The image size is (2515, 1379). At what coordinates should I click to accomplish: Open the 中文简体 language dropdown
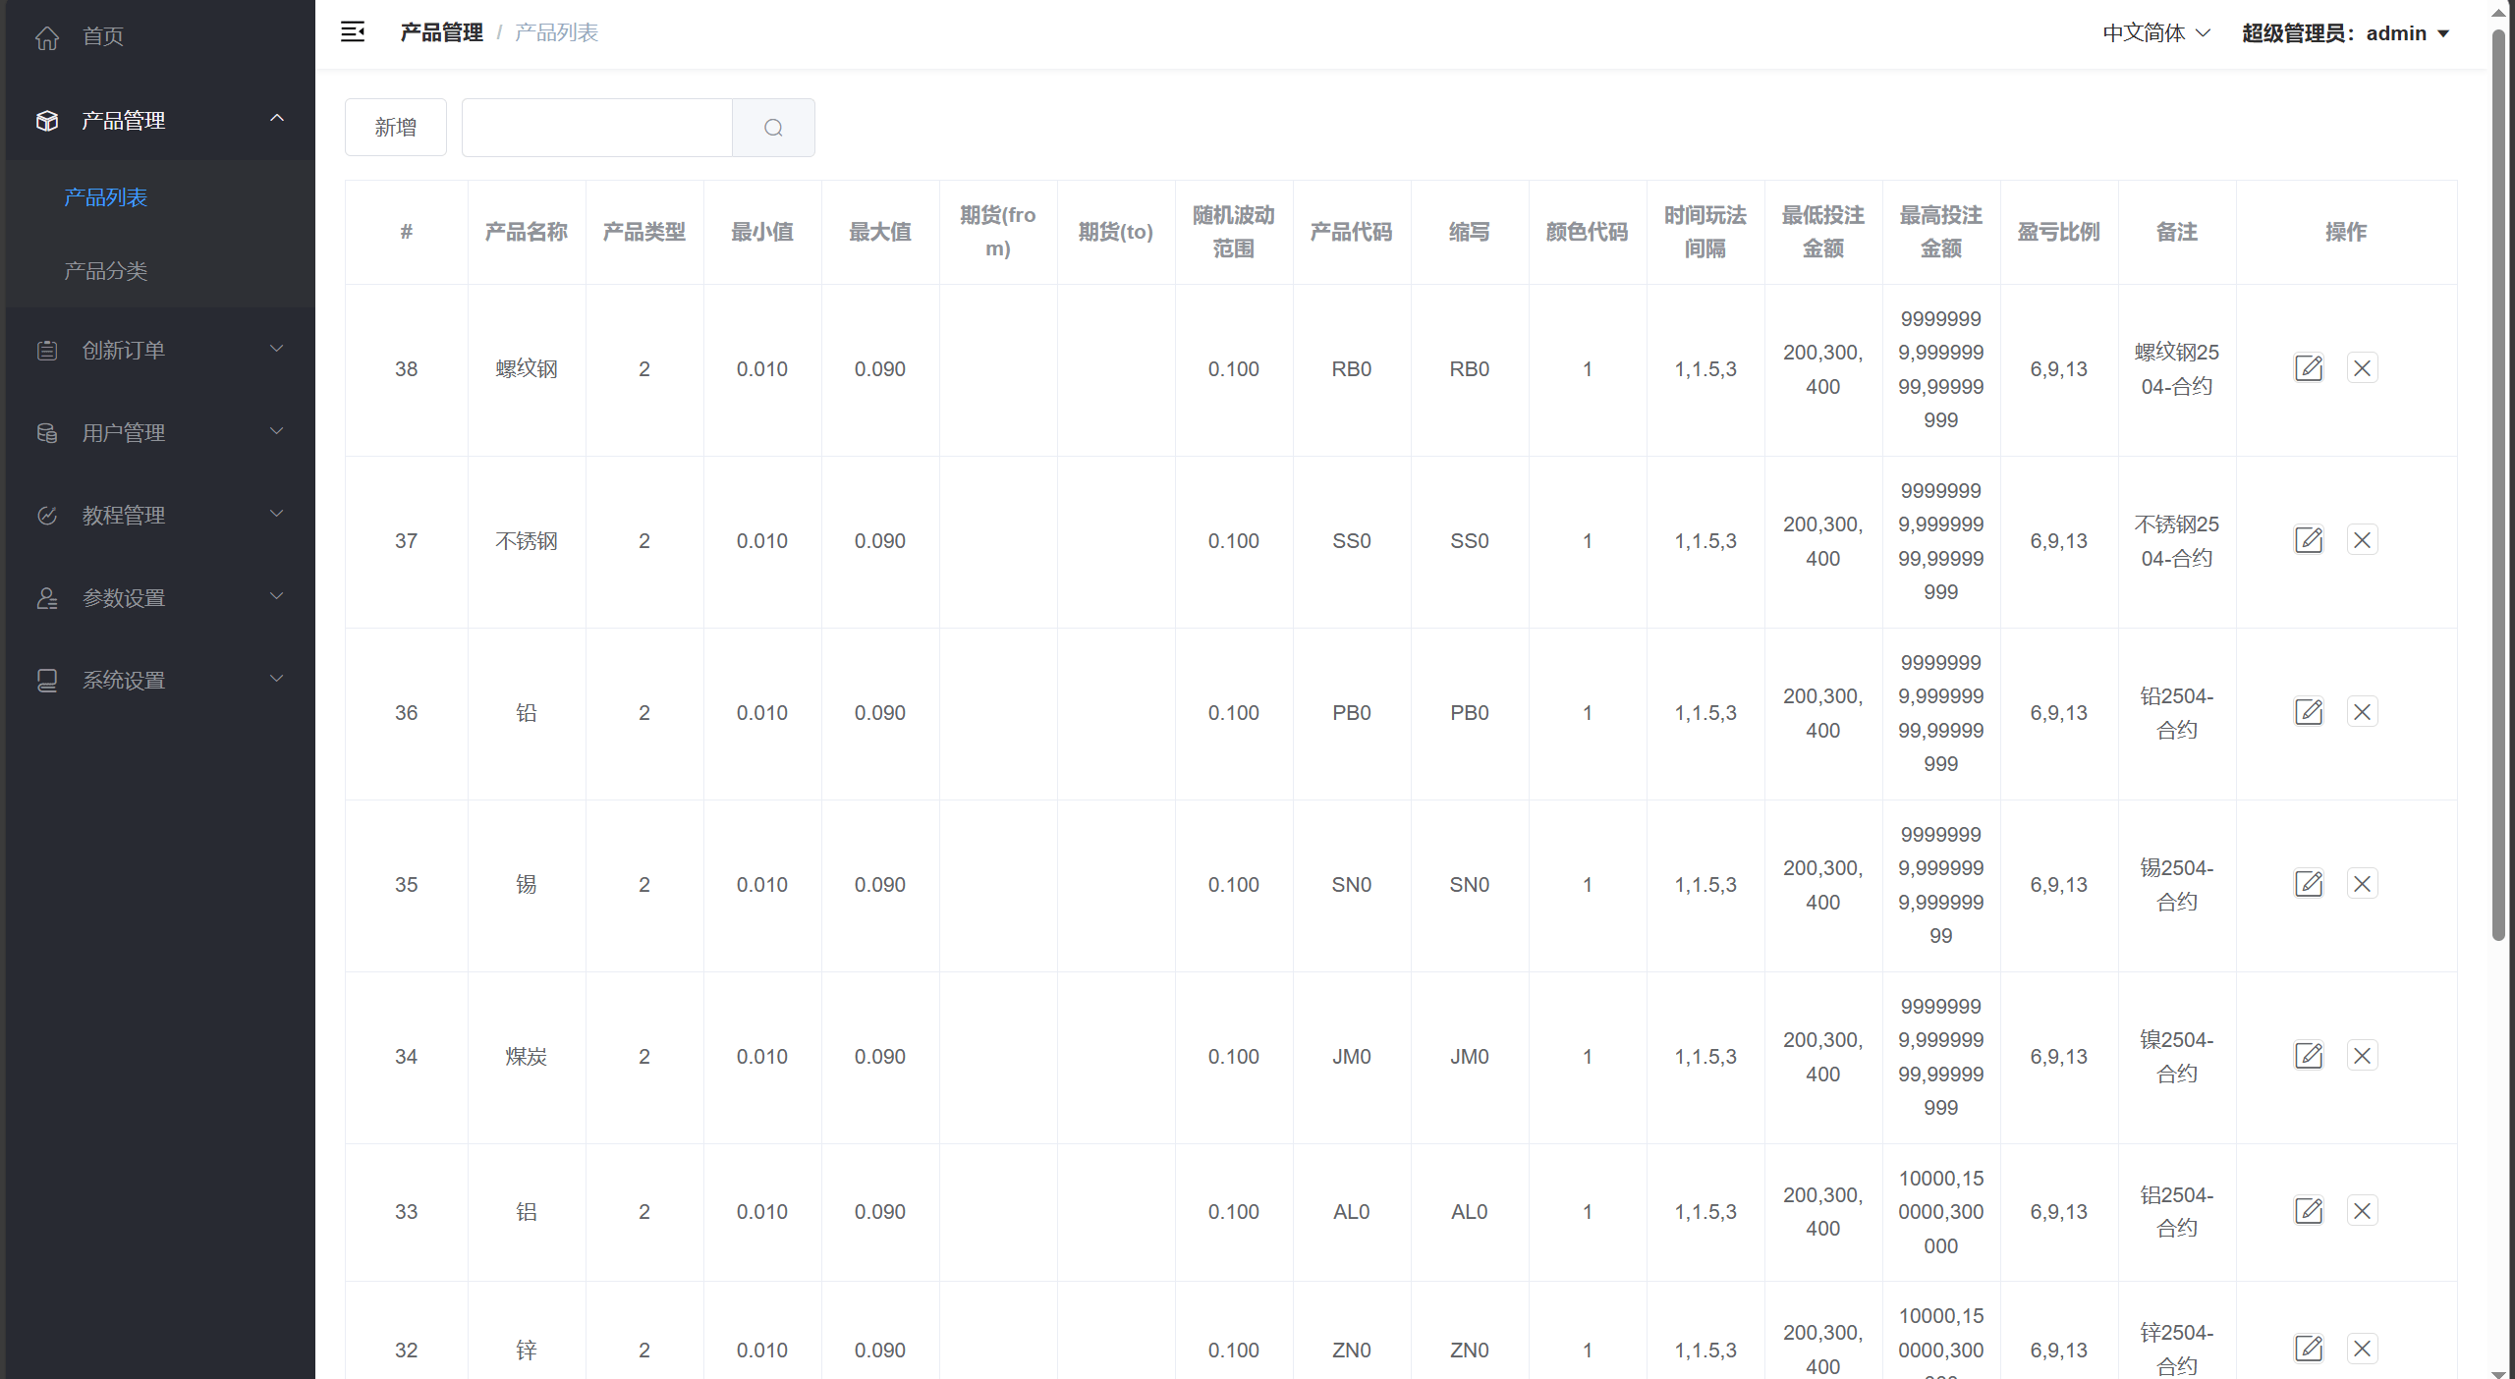tap(2155, 33)
